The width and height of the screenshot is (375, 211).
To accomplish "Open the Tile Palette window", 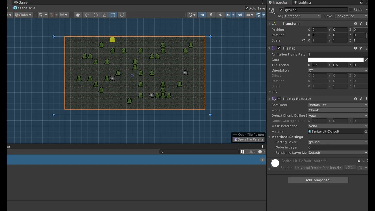I will coord(248,139).
